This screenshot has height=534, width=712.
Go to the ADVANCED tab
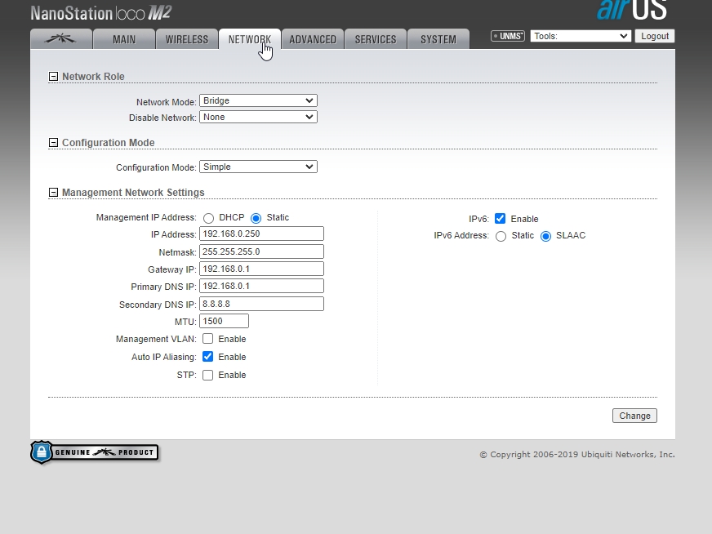point(313,39)
